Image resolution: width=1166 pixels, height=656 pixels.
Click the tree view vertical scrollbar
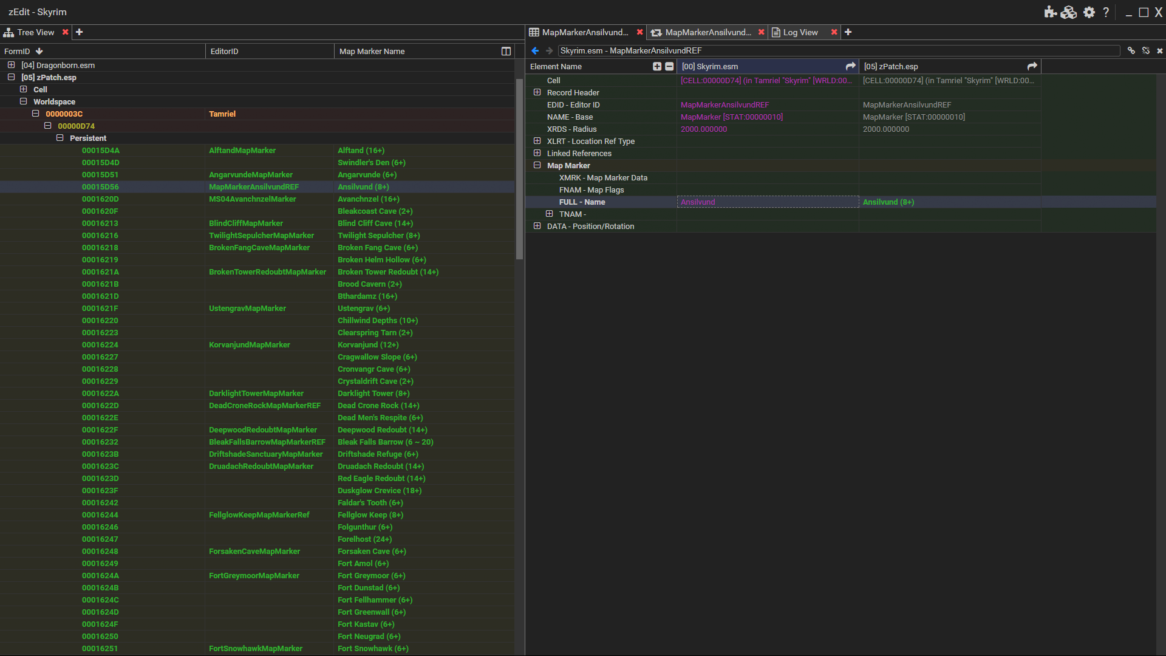click(x=519, y=170)
